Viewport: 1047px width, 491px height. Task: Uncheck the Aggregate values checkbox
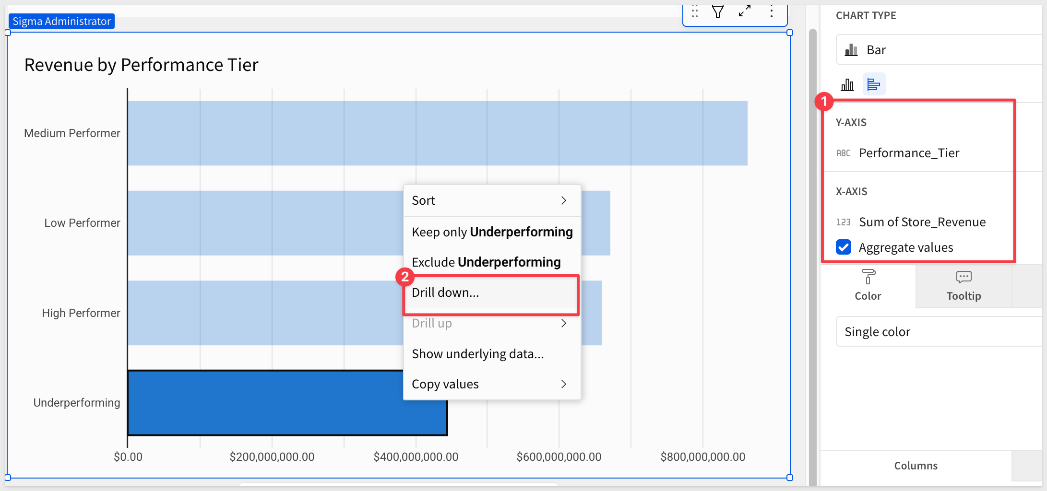pyautogui.click(x=843, y=247)
